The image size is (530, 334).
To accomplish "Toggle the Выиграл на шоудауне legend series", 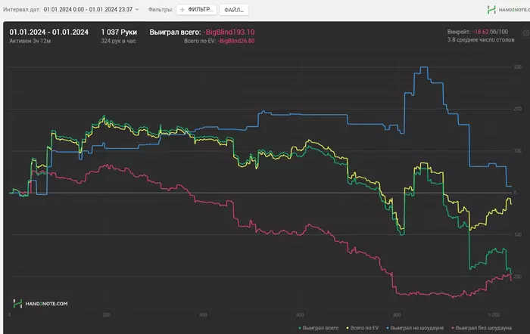I will 415,328.
